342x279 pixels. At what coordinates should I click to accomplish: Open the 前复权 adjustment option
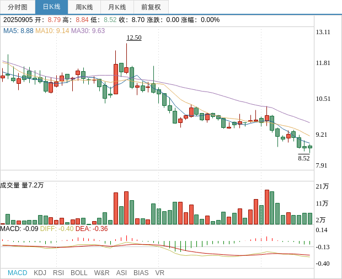tap(151, 7)
